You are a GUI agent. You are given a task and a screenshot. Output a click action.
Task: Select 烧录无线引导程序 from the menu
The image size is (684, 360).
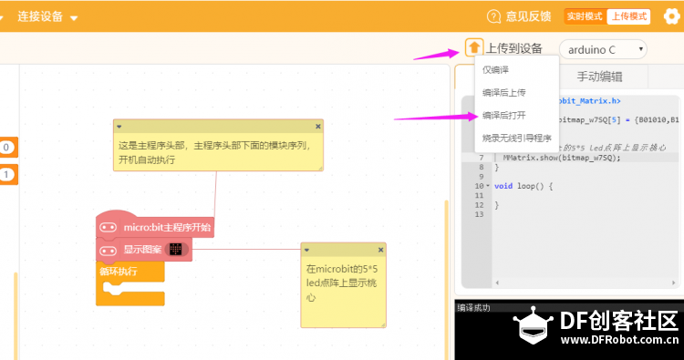click(517, 139)
